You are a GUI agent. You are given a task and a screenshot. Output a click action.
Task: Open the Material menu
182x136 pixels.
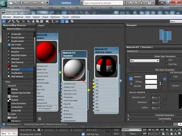click(x=18, y=17)
